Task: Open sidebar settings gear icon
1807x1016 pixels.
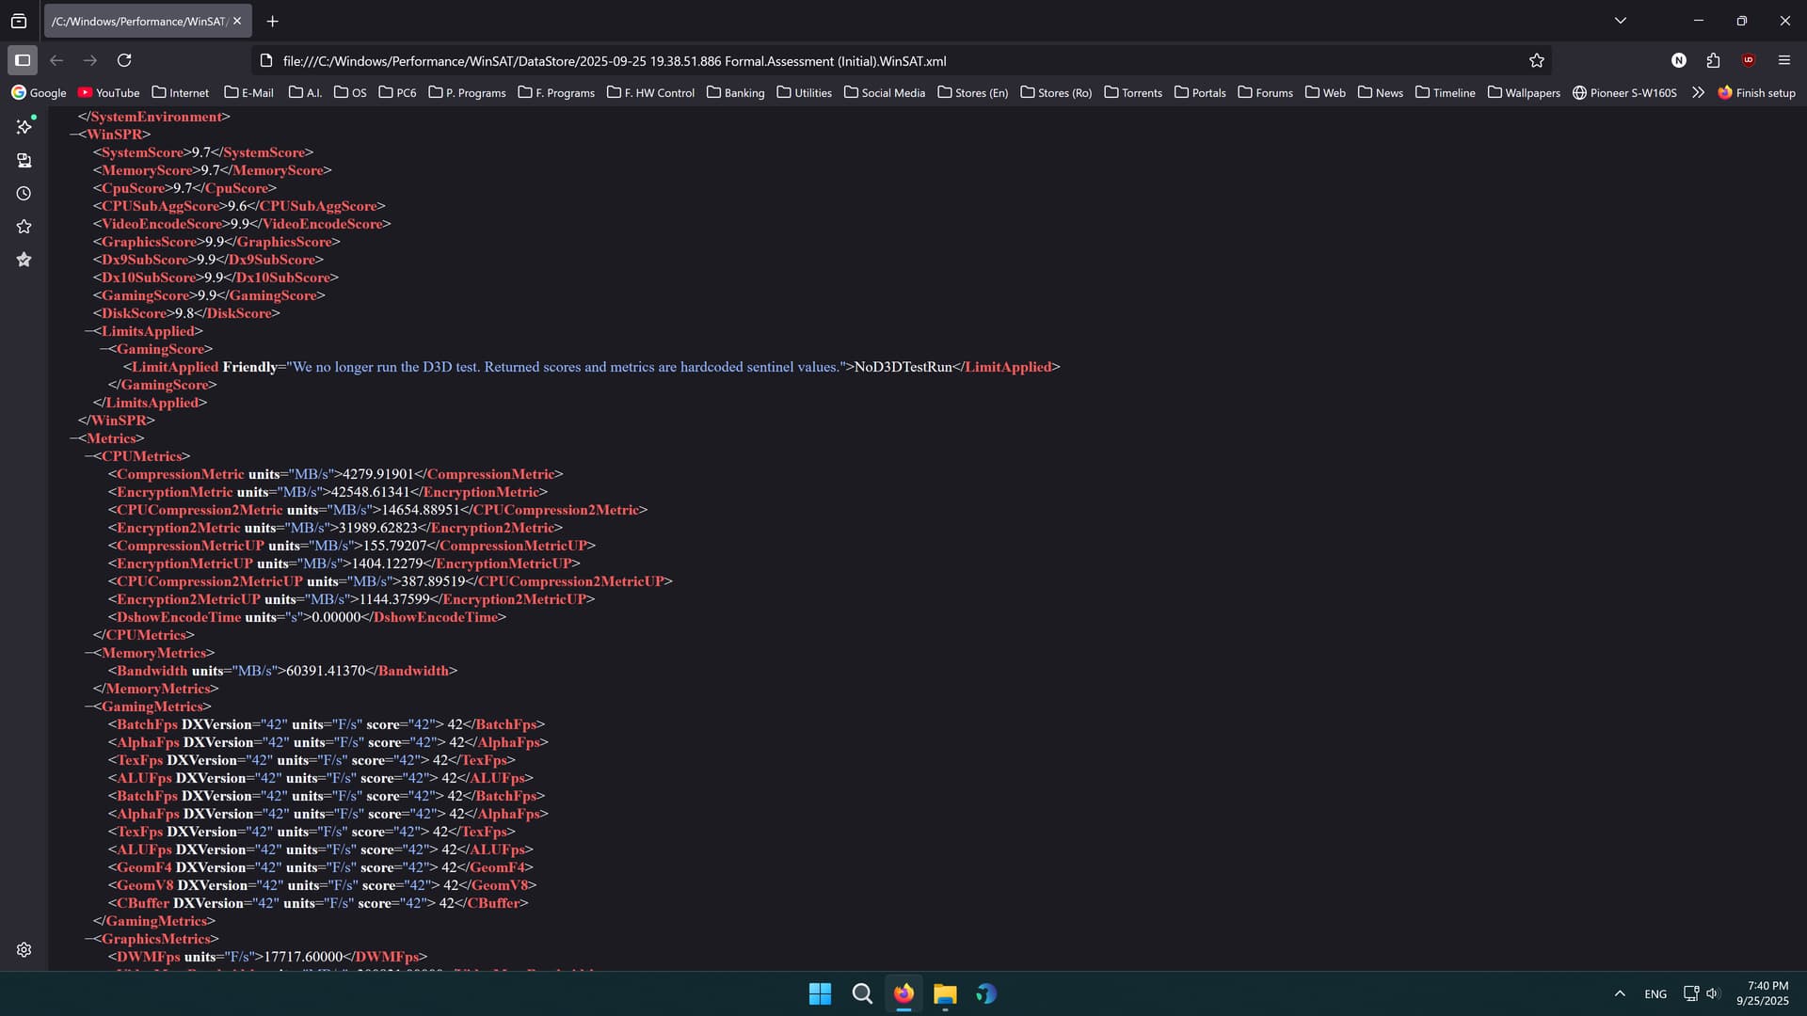Action: 24,950
